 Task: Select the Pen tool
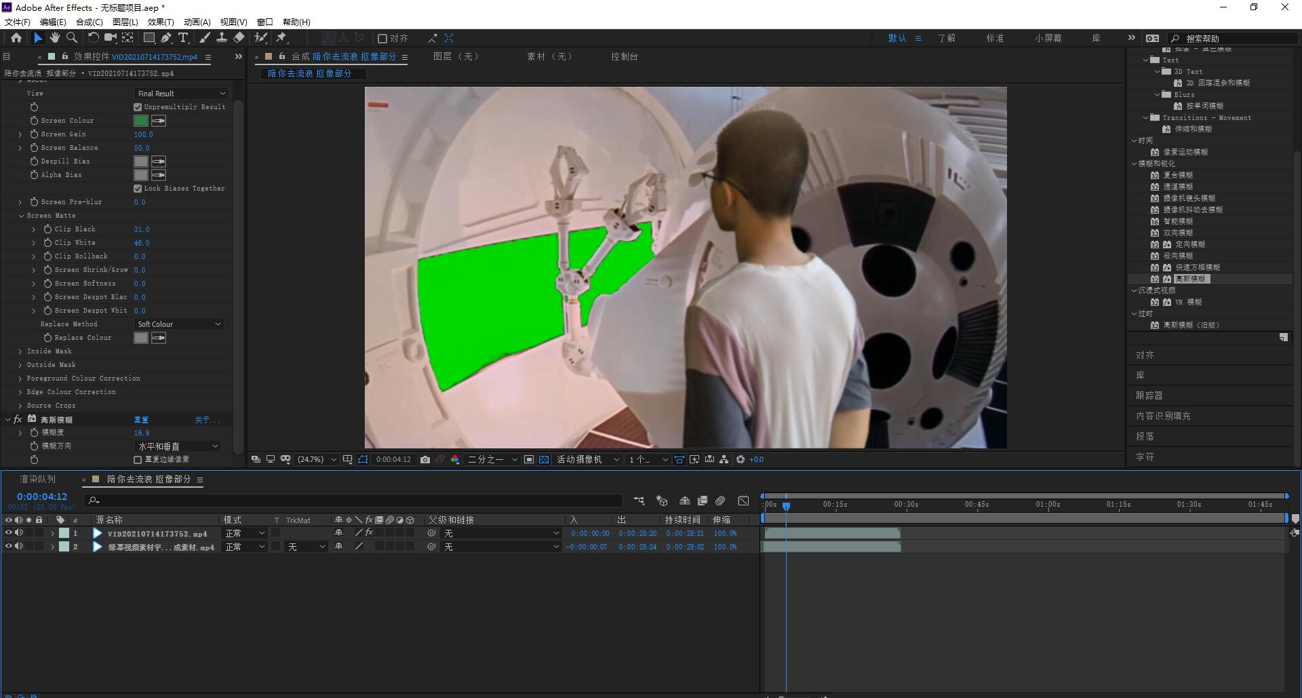[166, 38]
